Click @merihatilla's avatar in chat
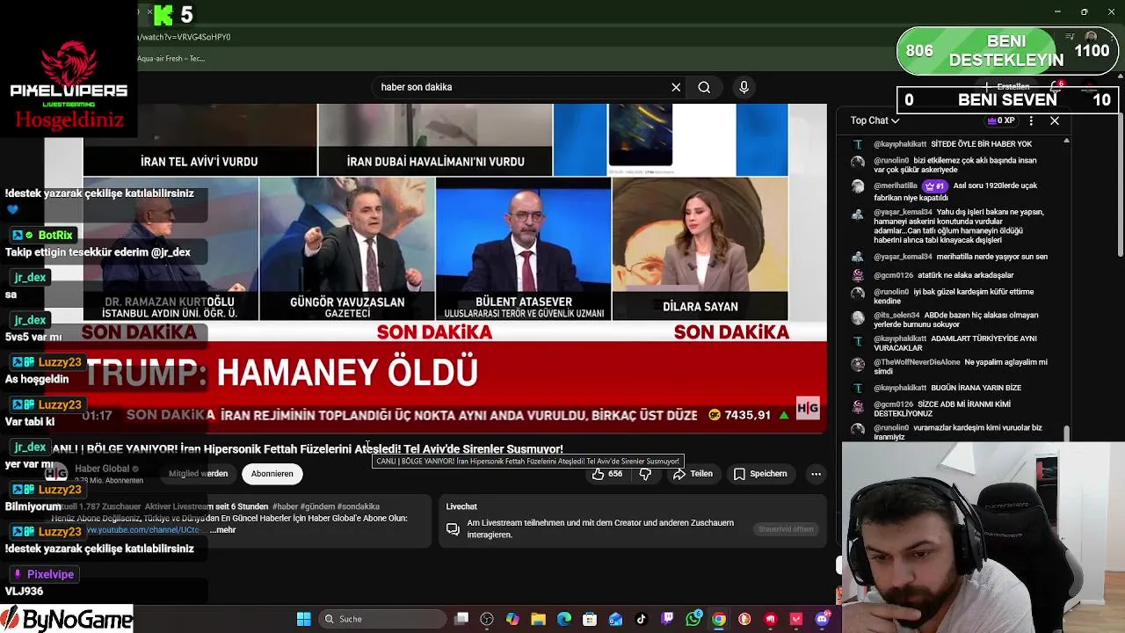 click(858, 186)
